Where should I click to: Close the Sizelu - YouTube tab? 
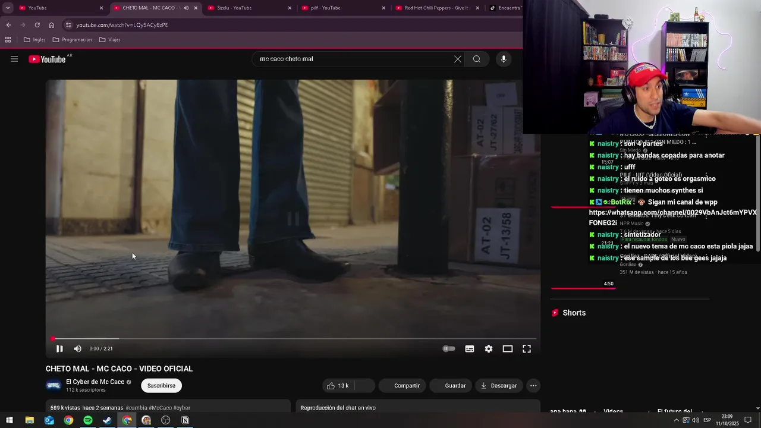[290, 8]
